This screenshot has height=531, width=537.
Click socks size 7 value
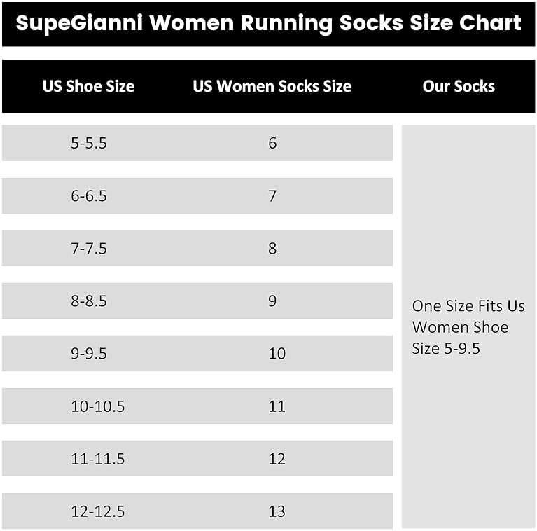point(272,196)
